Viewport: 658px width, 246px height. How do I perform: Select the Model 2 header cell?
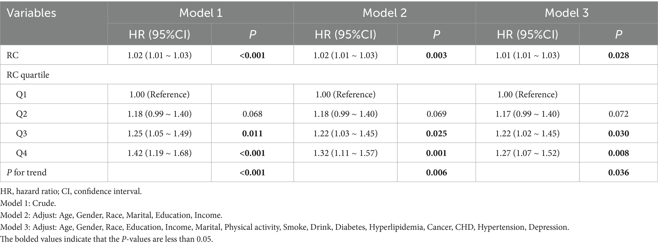384,13
